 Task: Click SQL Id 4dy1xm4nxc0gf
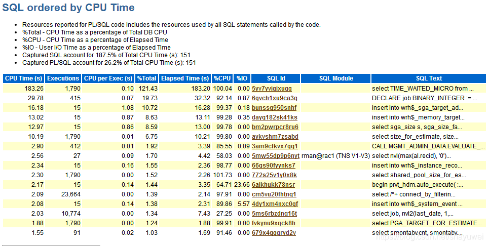275,204
